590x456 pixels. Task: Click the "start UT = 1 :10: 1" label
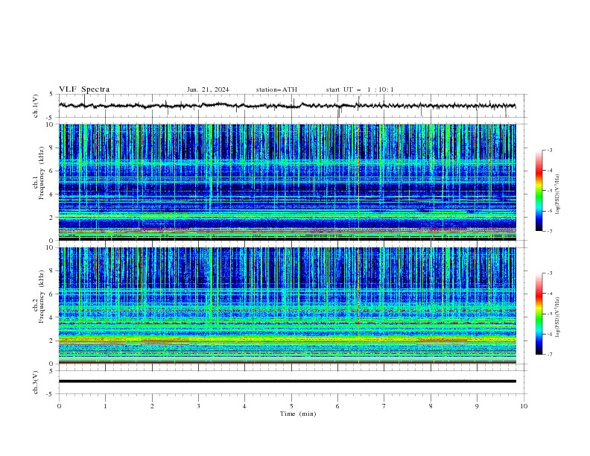pyautogui.click(x=360, y=89)
